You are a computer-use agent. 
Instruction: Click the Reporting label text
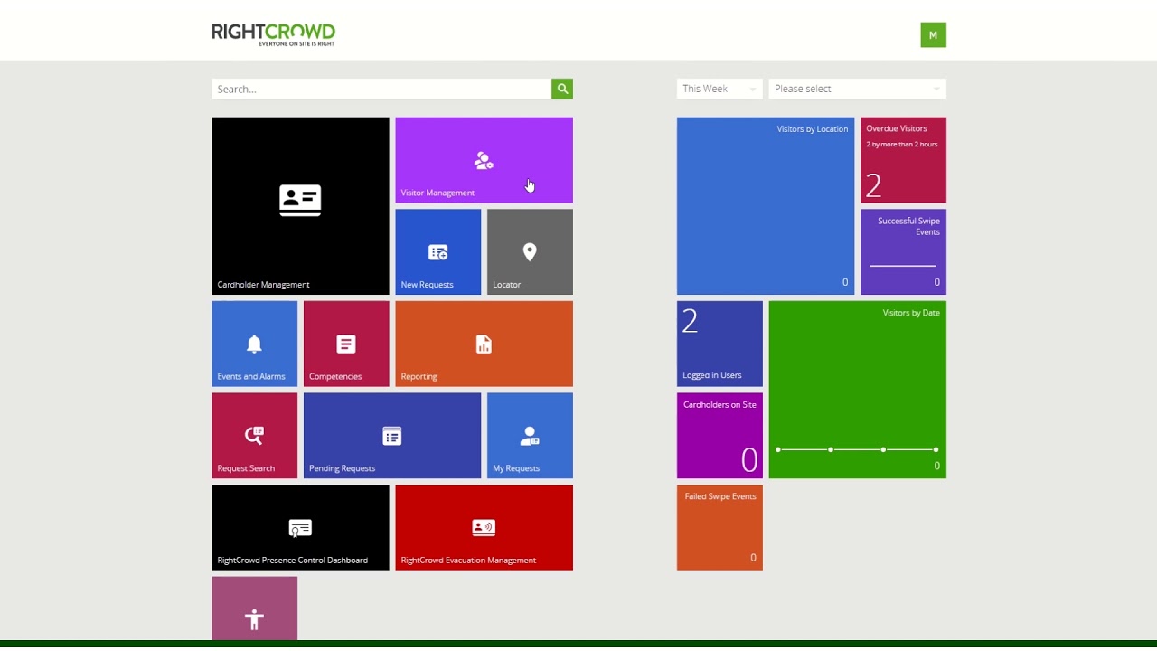click(x=419, y=376)
